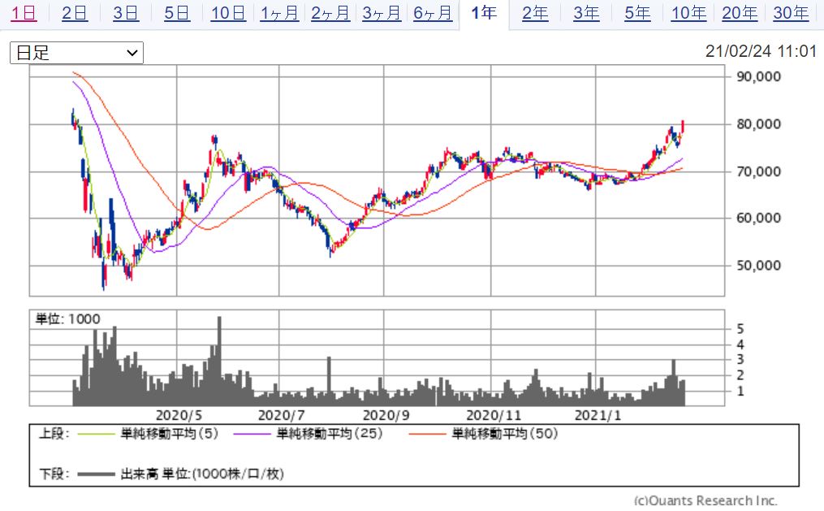Click the purple 25-day average legend line

(252, 435)
